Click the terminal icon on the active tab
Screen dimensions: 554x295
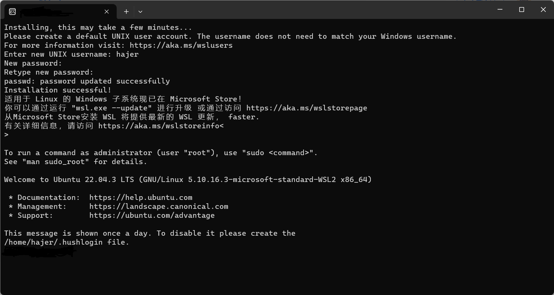[x=12, y=12]
